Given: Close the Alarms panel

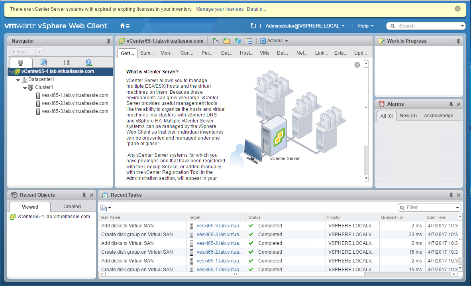Looking at the screenshot, I should (x=459, y=104).
